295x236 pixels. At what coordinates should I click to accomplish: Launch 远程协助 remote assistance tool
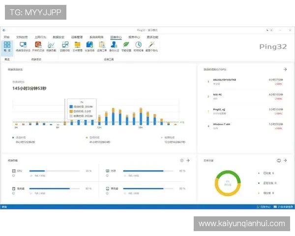[65, 46]
